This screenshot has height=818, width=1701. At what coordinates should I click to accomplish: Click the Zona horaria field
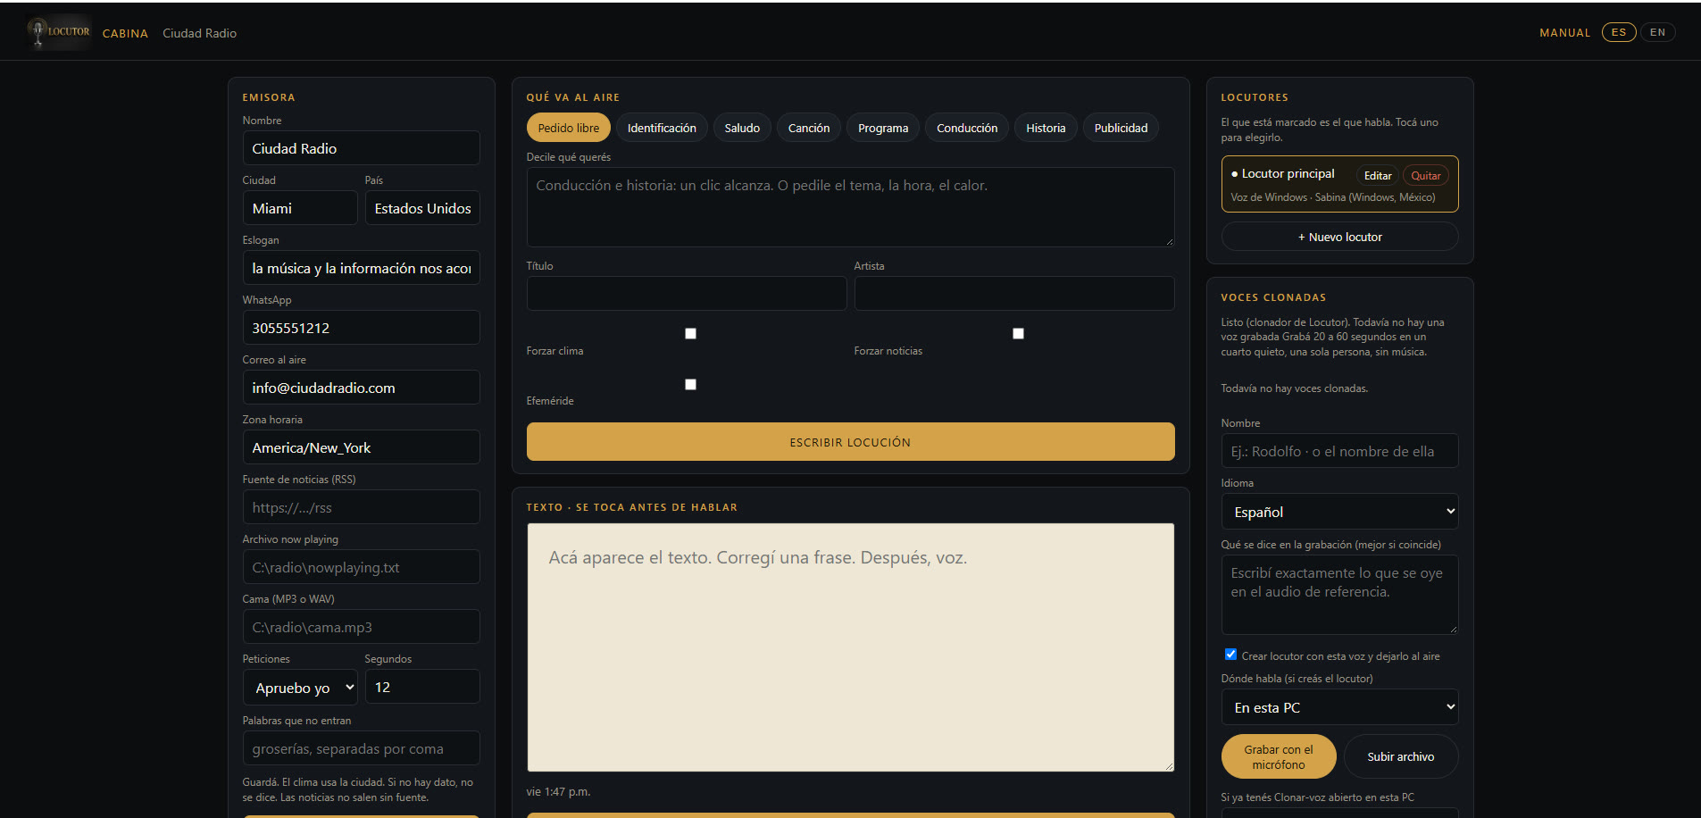(361, 447)
